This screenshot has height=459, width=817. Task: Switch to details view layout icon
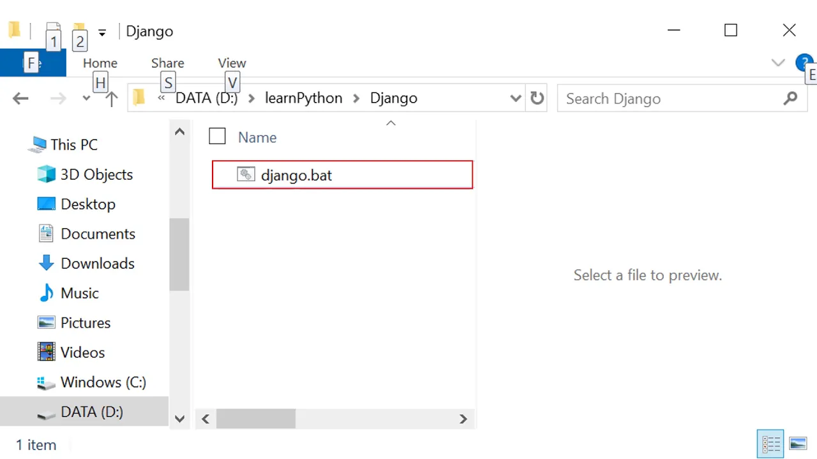coord(771,444)
